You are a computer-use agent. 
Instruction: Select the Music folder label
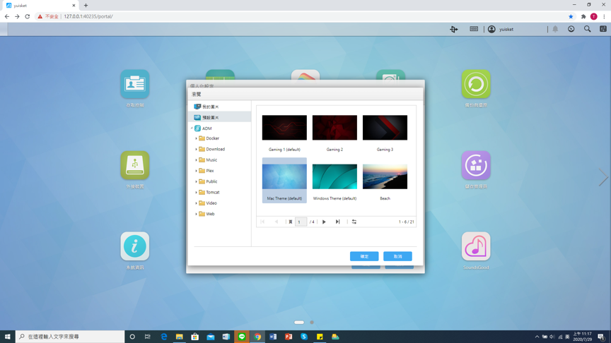(211, 160)
